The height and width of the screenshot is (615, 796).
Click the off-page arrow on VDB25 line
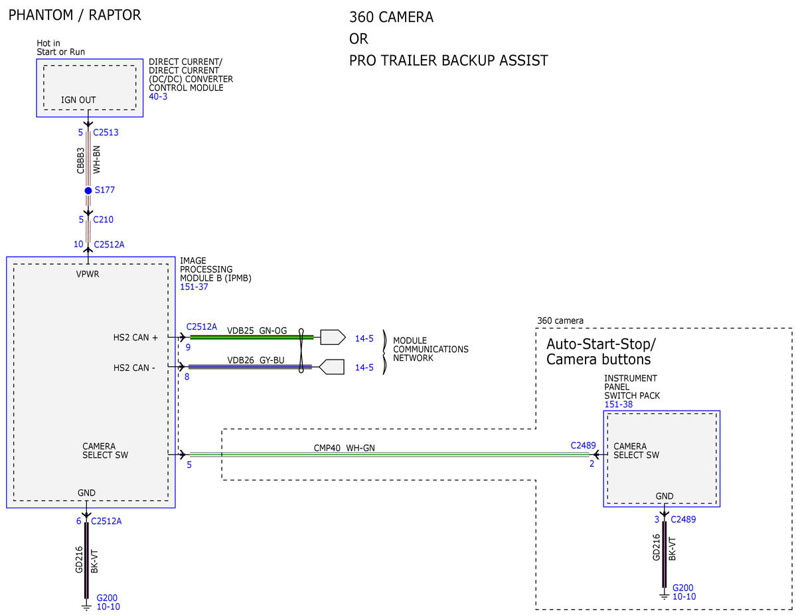coord(333,338)
